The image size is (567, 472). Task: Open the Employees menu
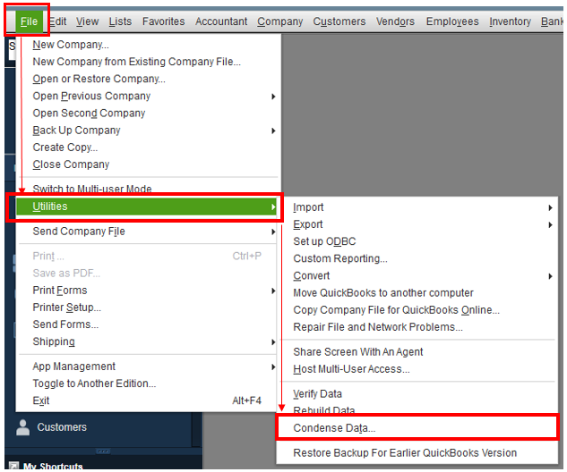[452, 21]
